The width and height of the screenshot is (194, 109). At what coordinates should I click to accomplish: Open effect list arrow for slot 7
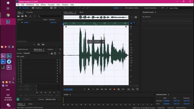tap(57, 76)
